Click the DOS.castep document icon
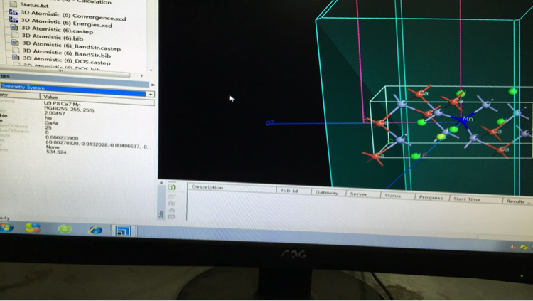 coord(16,58)
